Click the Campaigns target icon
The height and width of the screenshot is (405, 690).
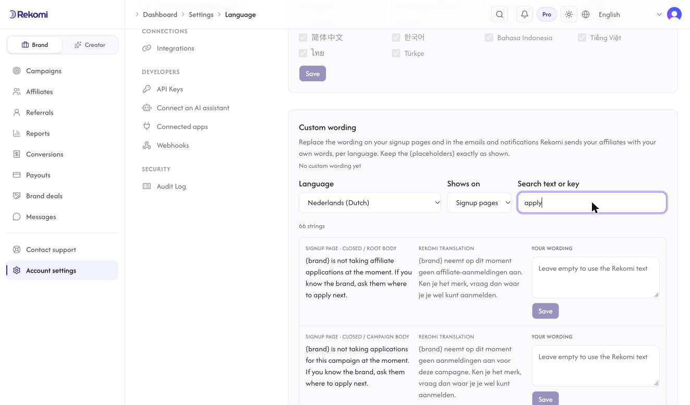tap(17, 71)
